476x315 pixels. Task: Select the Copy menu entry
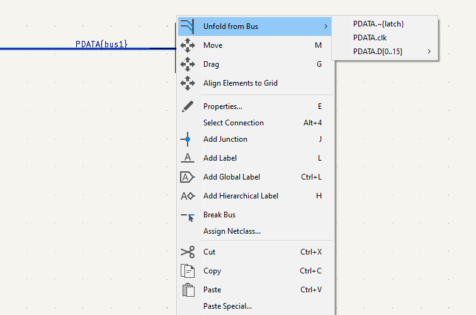212,271
